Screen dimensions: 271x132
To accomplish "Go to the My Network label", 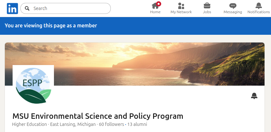I will (x=181, y=12).
